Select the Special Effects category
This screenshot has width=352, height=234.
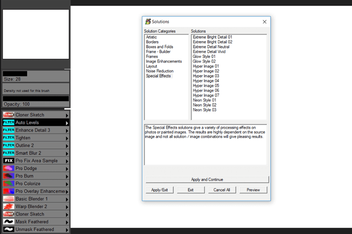[158, 76]
